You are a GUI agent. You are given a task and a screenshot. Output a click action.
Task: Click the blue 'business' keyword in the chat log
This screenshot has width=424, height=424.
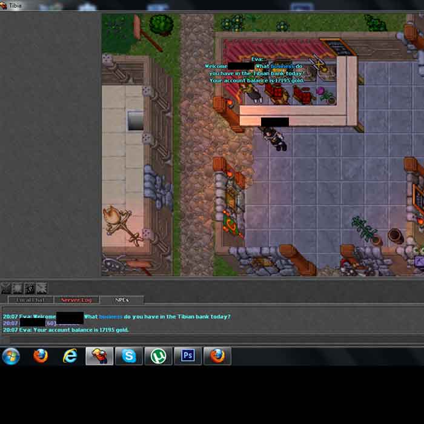[x=111, y=317]
